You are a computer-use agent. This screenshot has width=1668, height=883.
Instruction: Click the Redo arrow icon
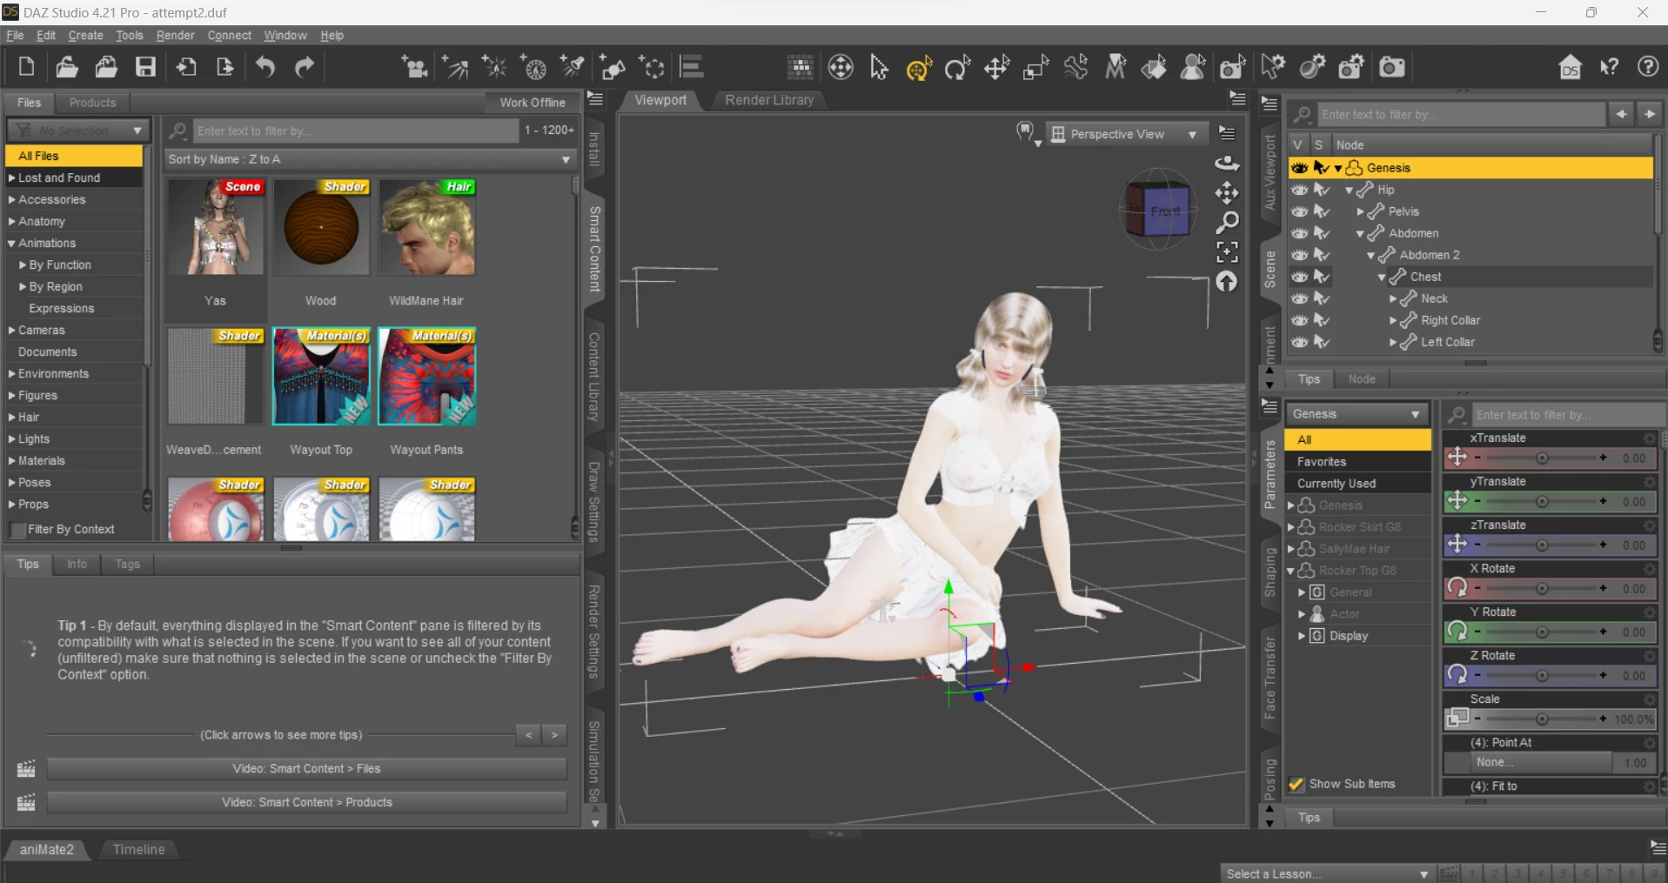click(x=305, y=67)
